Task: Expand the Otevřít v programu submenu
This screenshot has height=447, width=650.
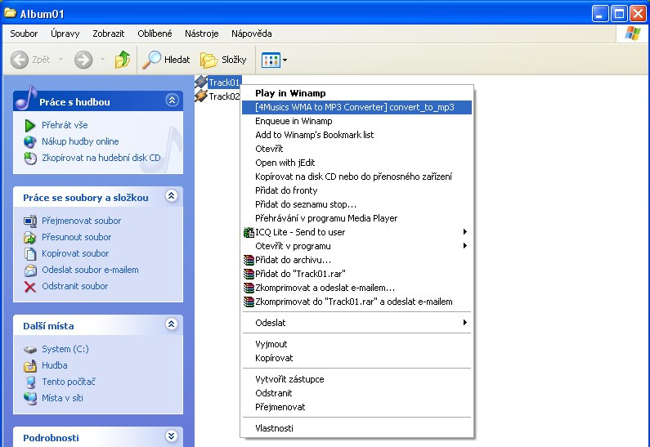Action: pyautogui.click(x=465, y=246)
